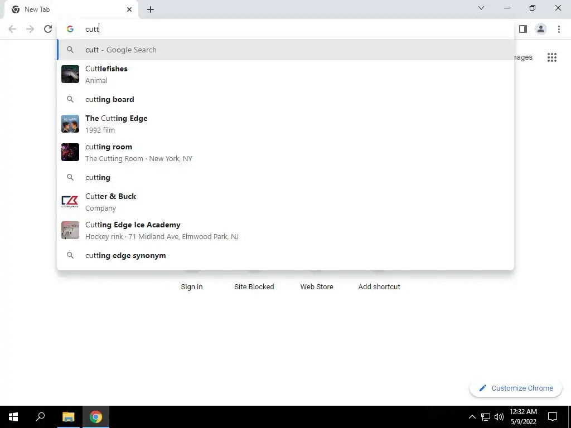Select the New Tab tab
The width and height of the screenshot is (571, 428).
[71, 9]
